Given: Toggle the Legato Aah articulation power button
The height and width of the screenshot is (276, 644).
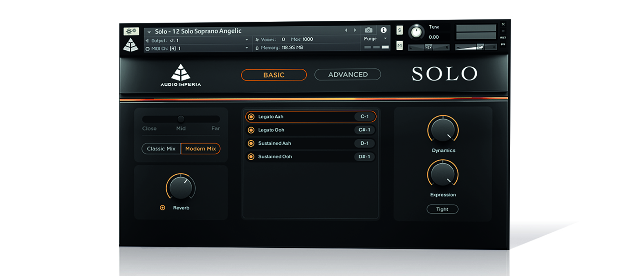Looking at the screenshot, I should pos(251,117).
